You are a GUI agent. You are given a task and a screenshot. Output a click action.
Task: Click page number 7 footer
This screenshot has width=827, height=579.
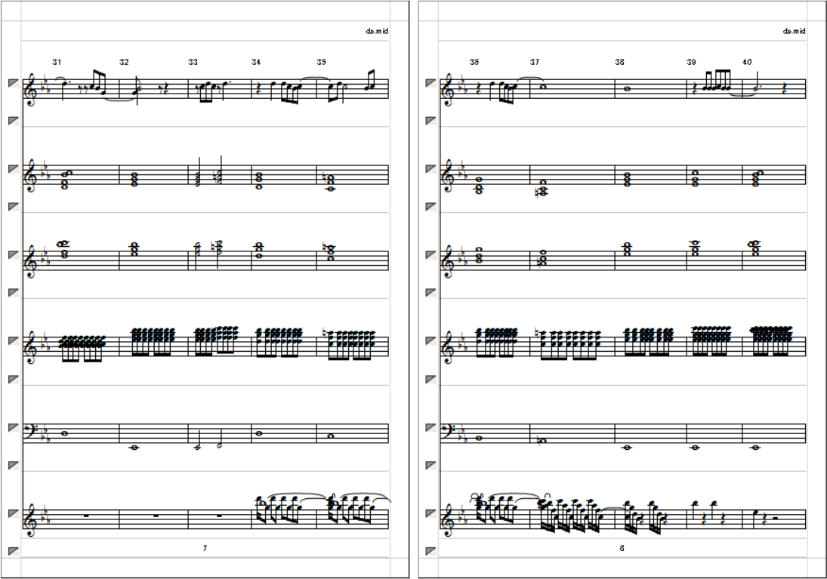(x=205, y=548)
